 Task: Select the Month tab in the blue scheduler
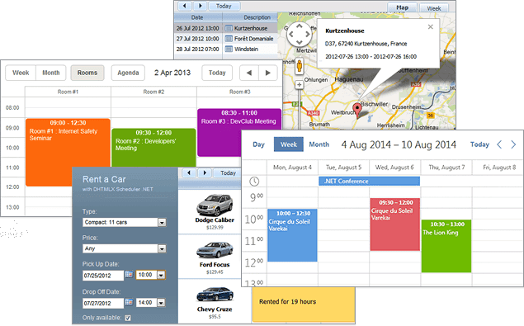click(x=319, y=144)
